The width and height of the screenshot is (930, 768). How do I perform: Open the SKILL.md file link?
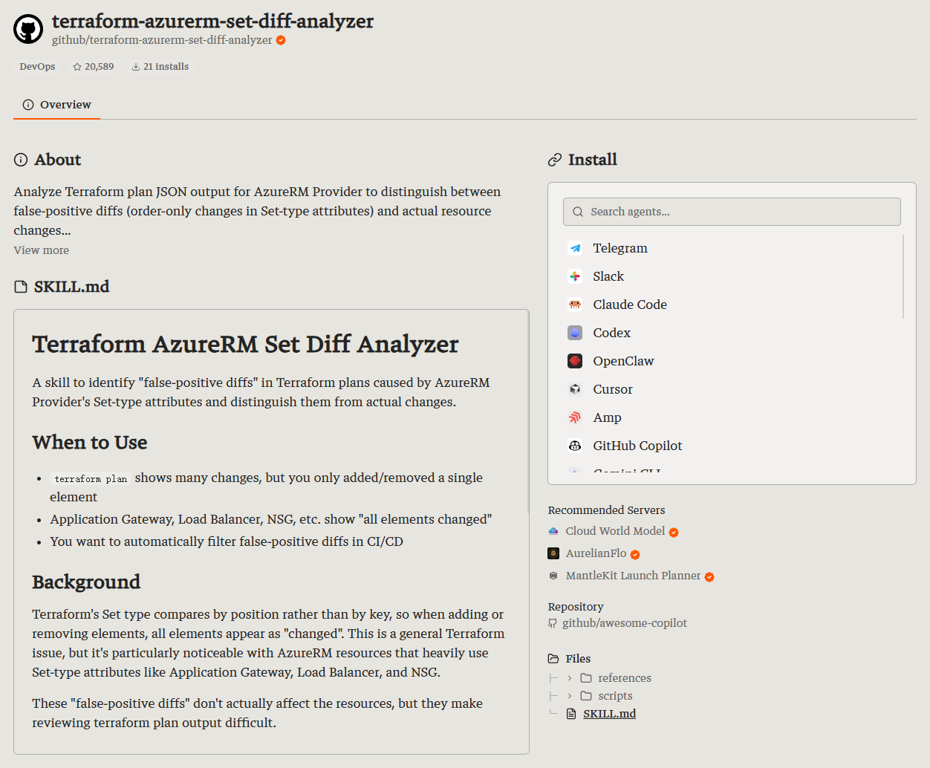click(609, 714)
